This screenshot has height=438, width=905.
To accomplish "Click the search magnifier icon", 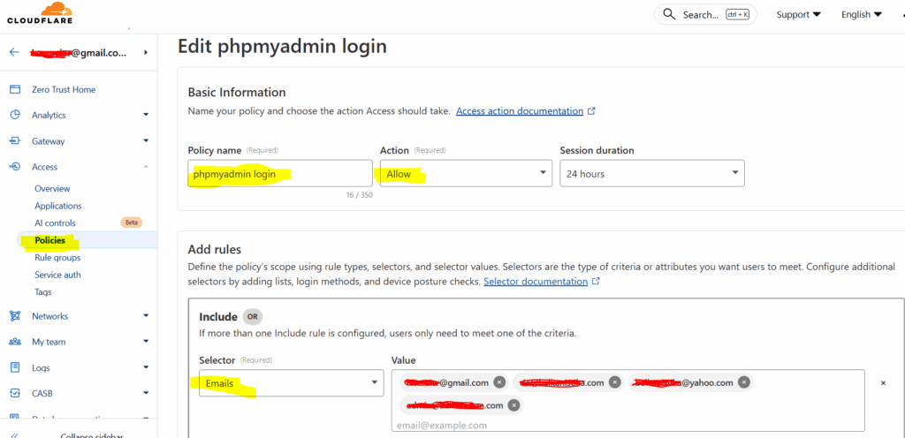I will click(x=669, y=14).
